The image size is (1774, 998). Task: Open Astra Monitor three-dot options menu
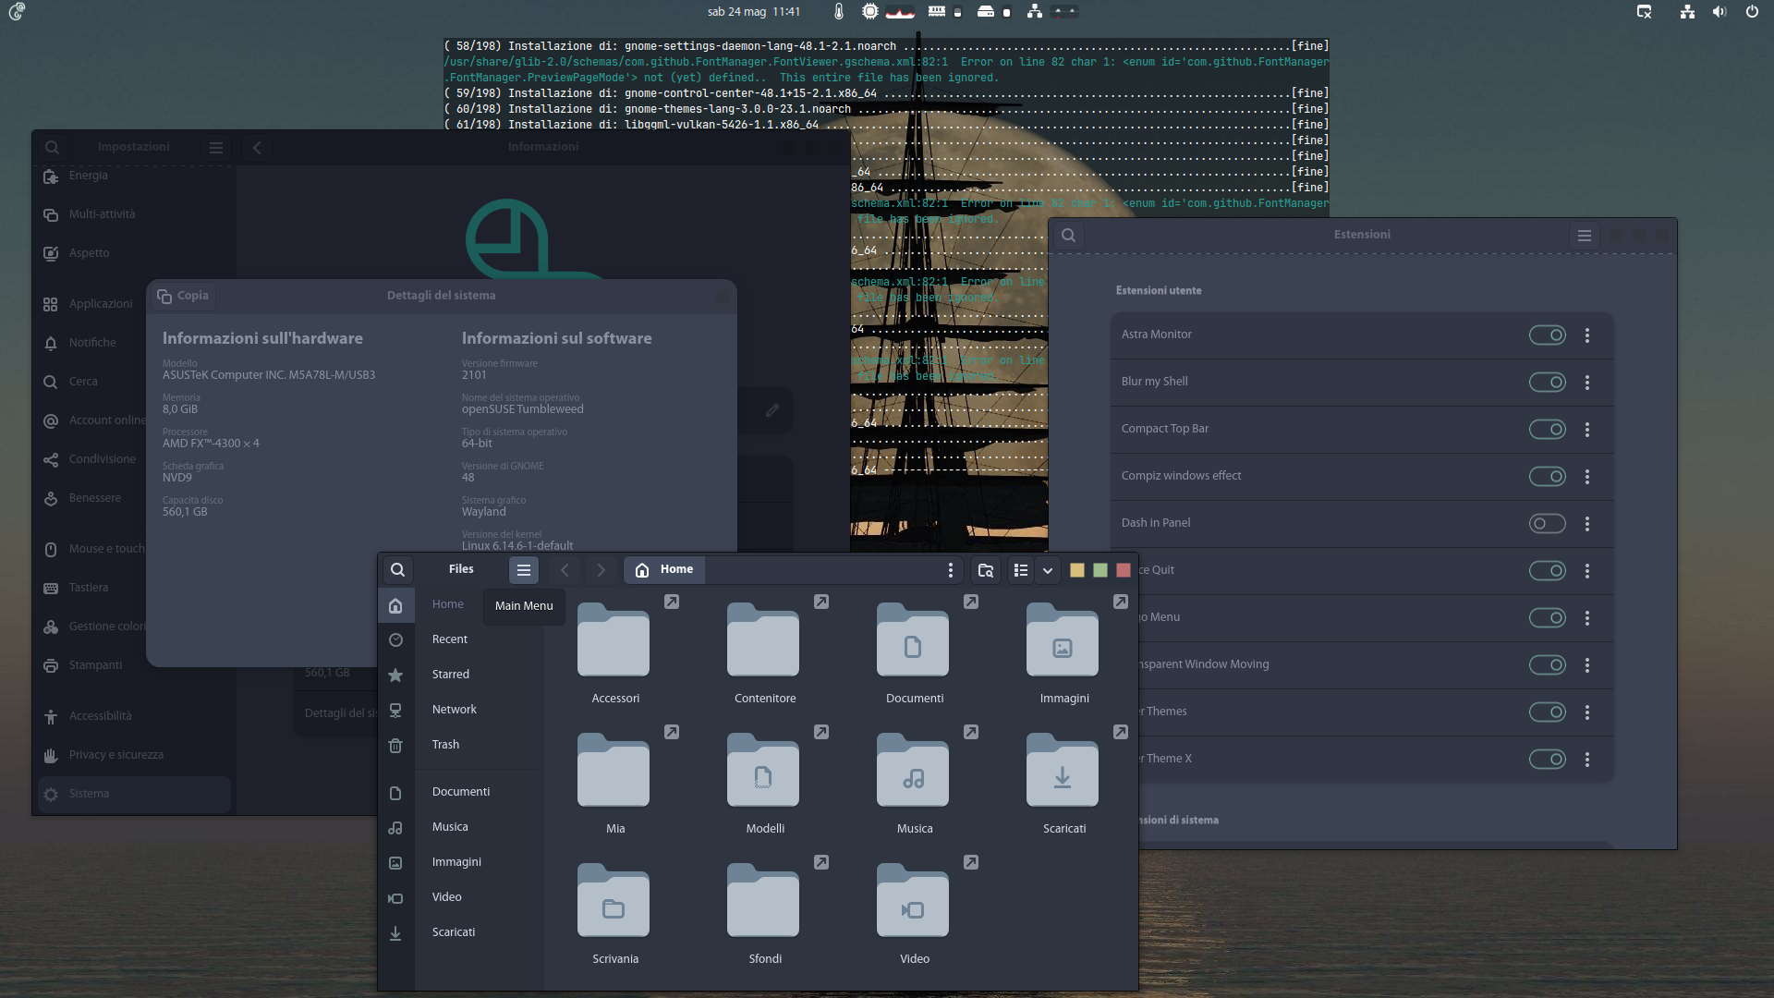click(x=1587, y=335)
